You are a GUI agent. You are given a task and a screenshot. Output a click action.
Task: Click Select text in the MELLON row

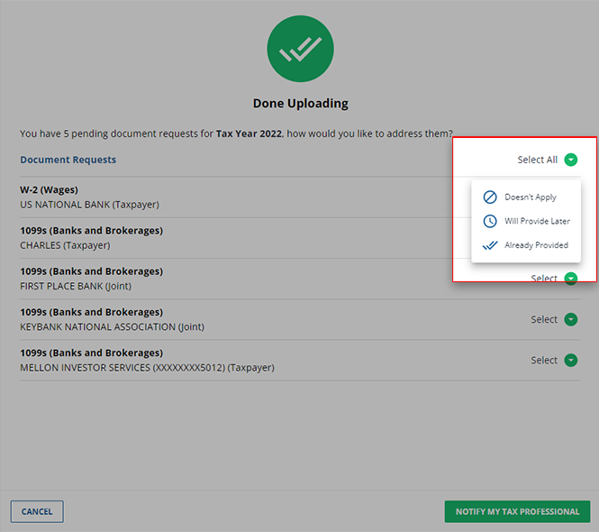544,360
